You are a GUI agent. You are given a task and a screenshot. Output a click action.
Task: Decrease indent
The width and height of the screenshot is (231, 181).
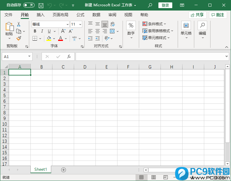point(90,38)
